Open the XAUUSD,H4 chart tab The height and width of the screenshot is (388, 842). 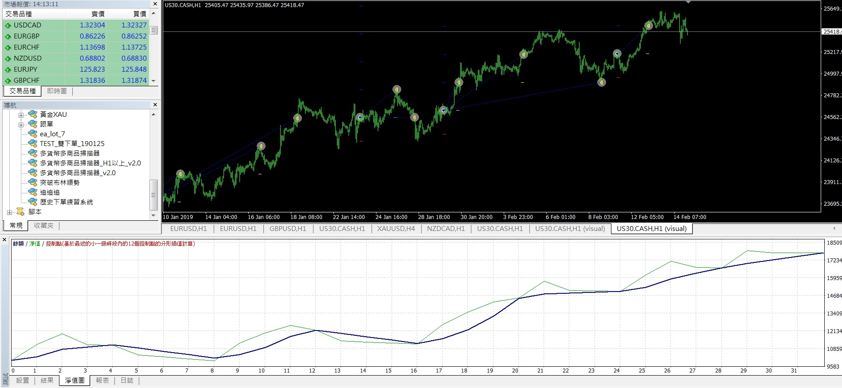pyautogui.click(x=396, y=229)
